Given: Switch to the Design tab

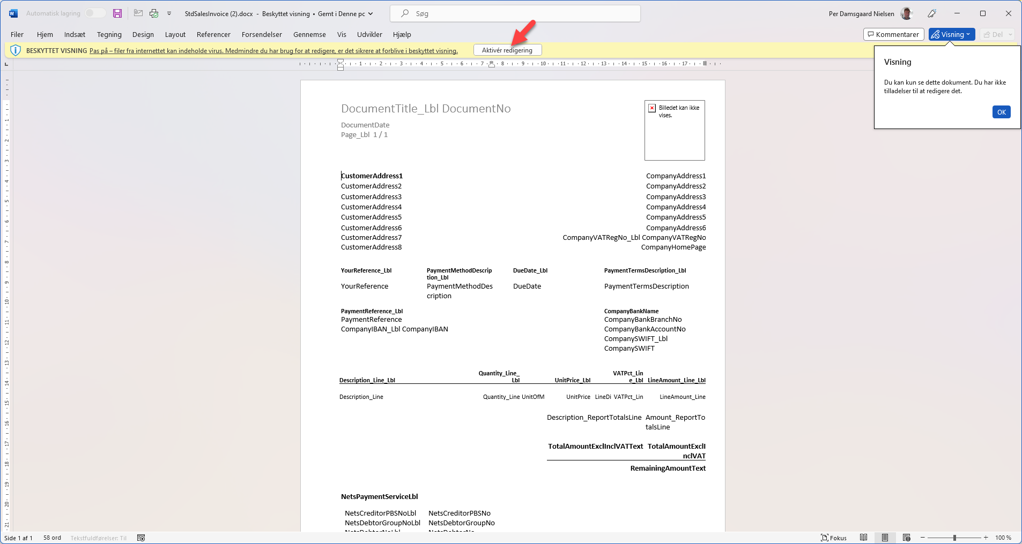Looking at the screenshot, I should (x=143, y=34).
